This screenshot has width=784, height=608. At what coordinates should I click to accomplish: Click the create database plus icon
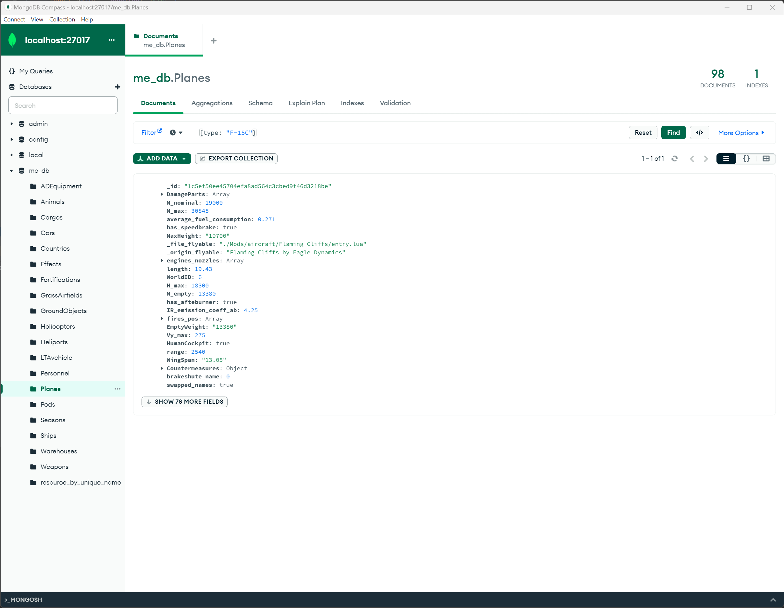click(118, 87)
